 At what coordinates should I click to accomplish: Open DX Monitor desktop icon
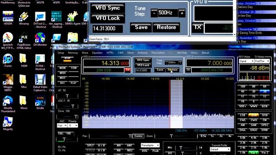40,39
